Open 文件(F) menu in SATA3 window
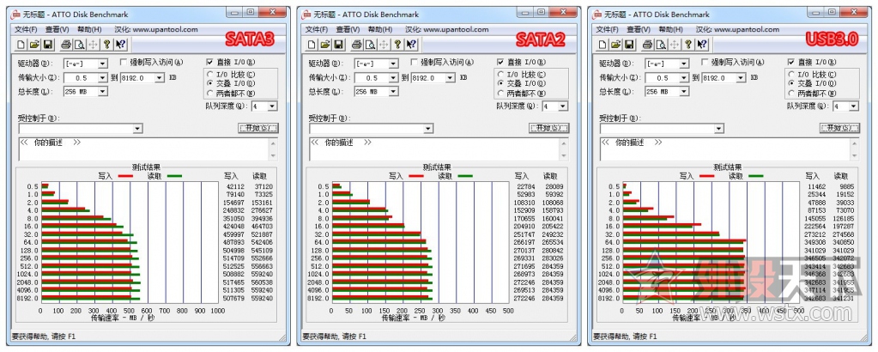The width and height of the screenshot is (878, 352). [x=26, y=30]
